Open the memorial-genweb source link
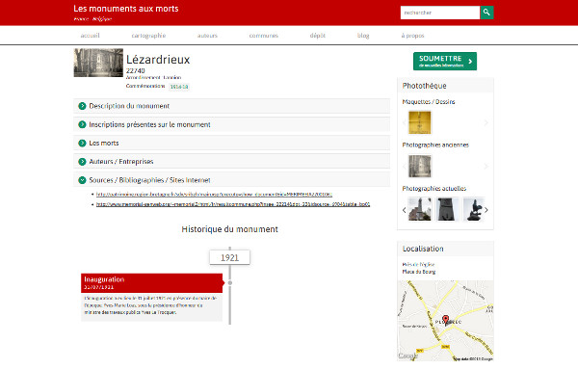This screenshot has height=369, width=578. [x=233, y=204]
